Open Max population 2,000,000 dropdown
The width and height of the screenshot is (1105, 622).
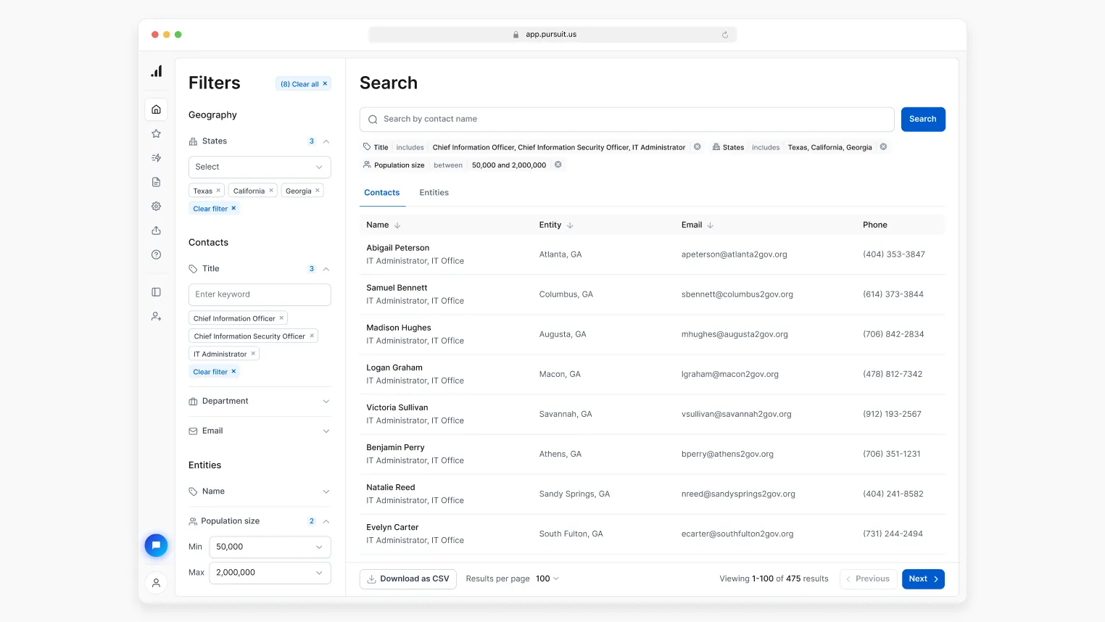pyautogui.click(x=270, y=573)
